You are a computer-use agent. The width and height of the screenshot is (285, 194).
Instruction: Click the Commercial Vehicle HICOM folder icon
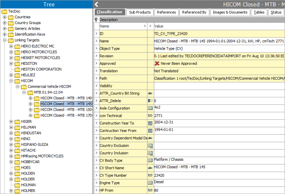24,87
